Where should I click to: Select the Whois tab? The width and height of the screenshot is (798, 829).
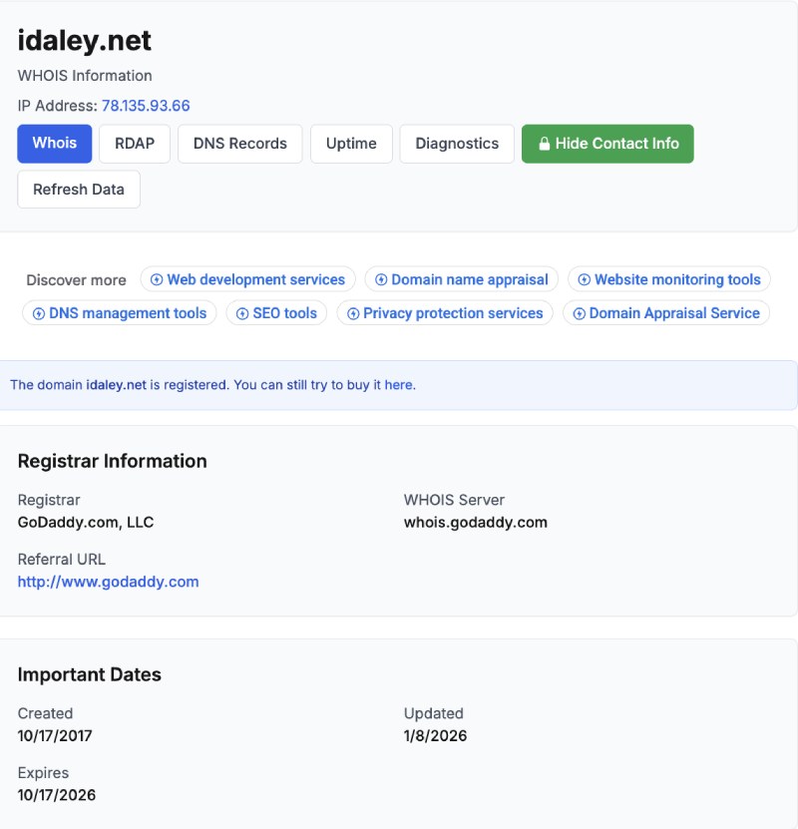(x=54, y=144)
